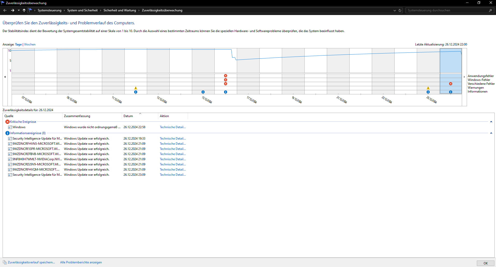The height and width of the screenshot is (267, 496).
Task: Switch the chart view to Wochen
Action: (30, 44)
